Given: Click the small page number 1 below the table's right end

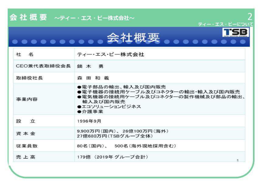Looking at the screenshot, I should [238, 161].
